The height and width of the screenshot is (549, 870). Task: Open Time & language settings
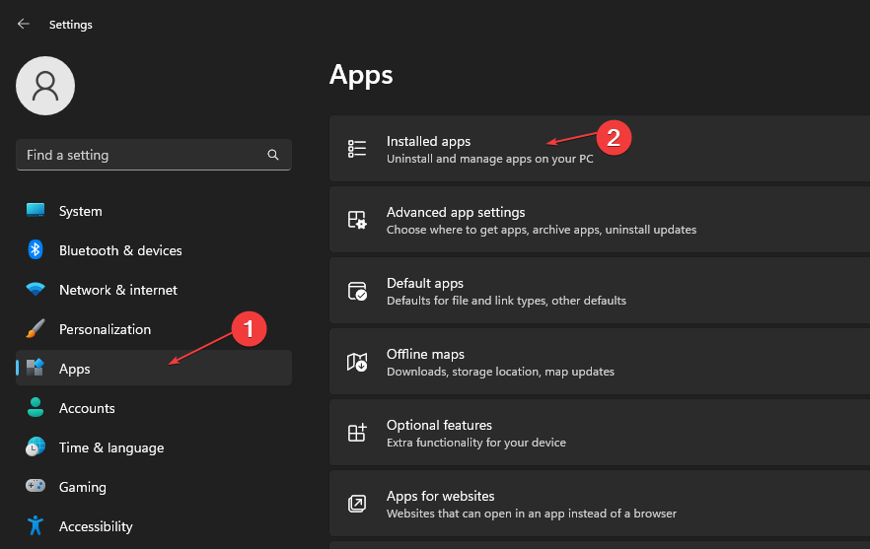tap(110, 447)
